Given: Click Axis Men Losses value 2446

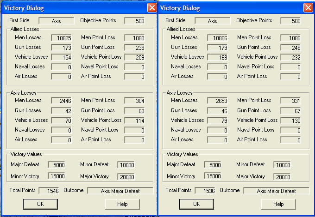Looking at the screenshot, I should click(61, 101).
